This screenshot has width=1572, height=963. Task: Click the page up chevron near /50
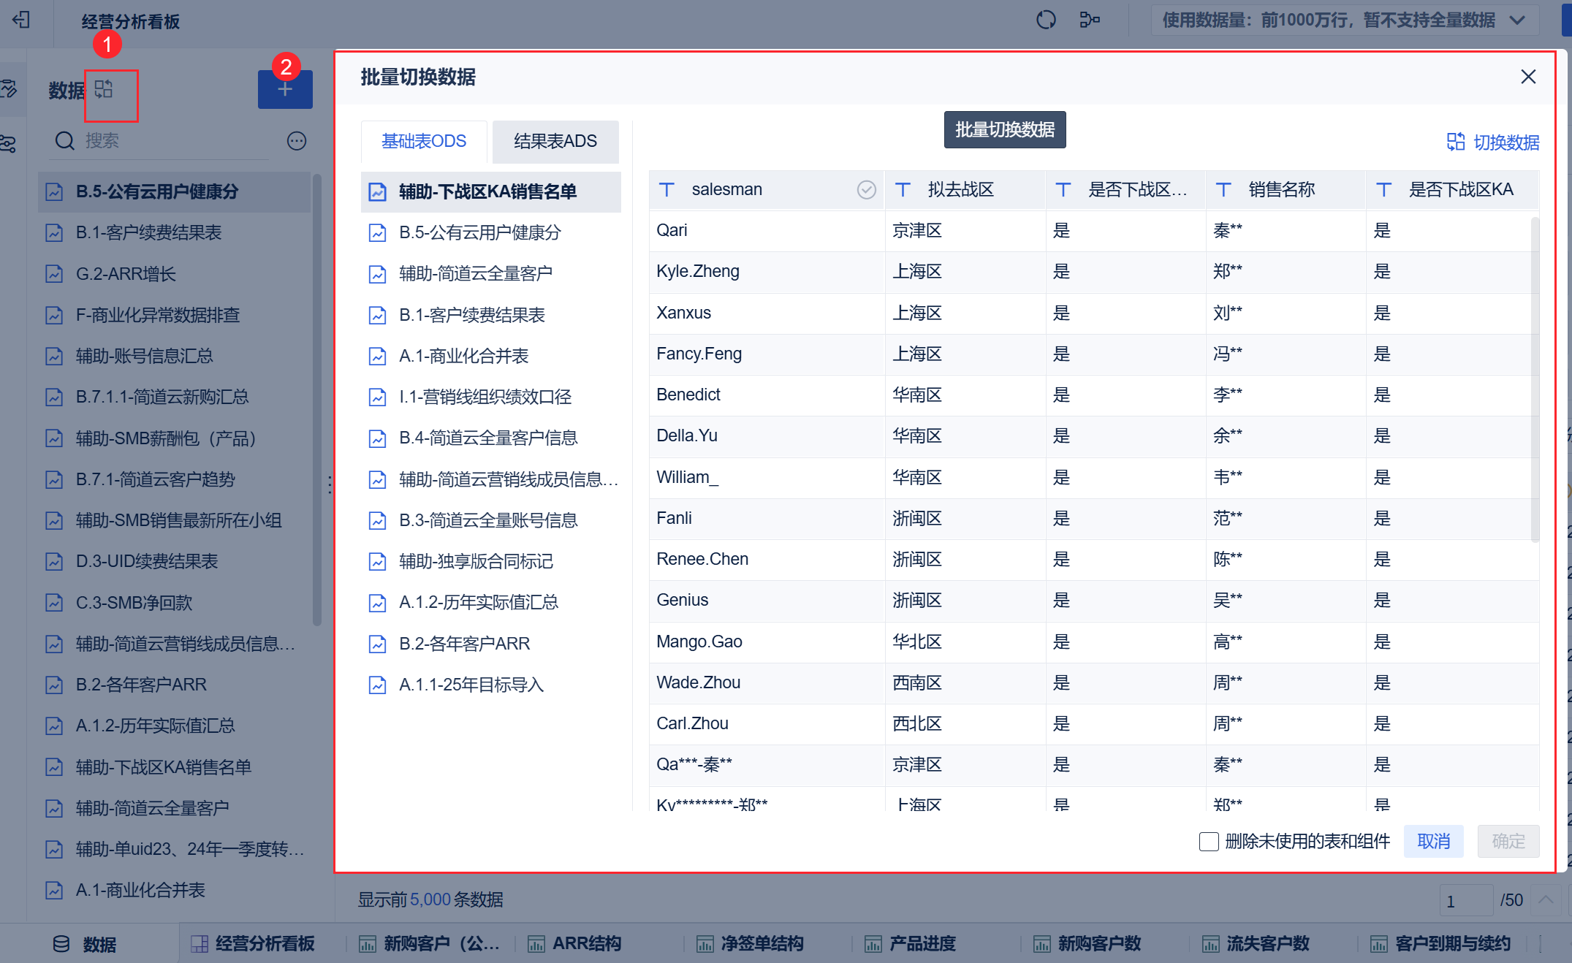[1546, 899]
